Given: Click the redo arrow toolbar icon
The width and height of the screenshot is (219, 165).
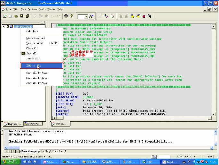Looking at the screenshot, I should point(59,16).
